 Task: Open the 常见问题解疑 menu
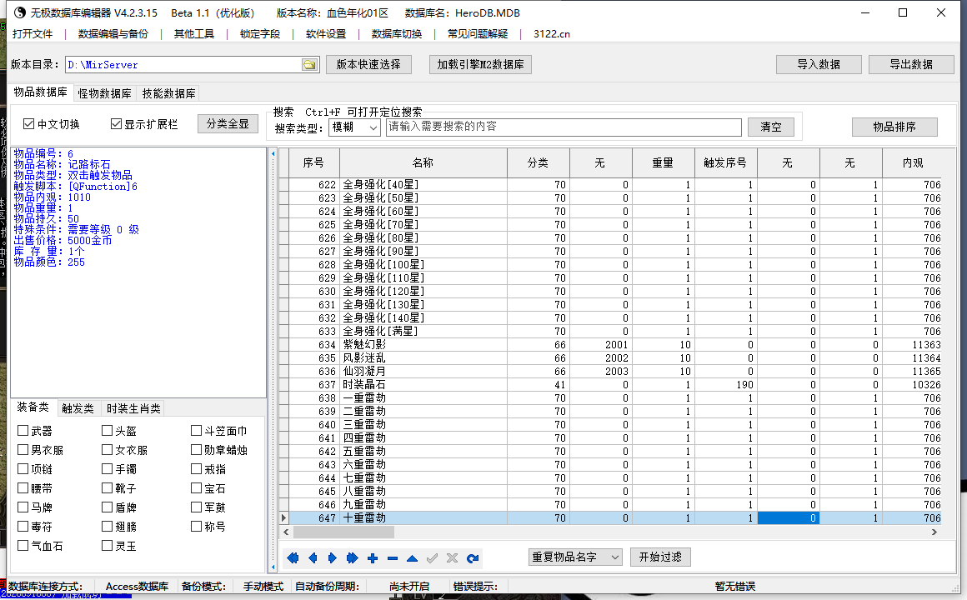point(478,34)
